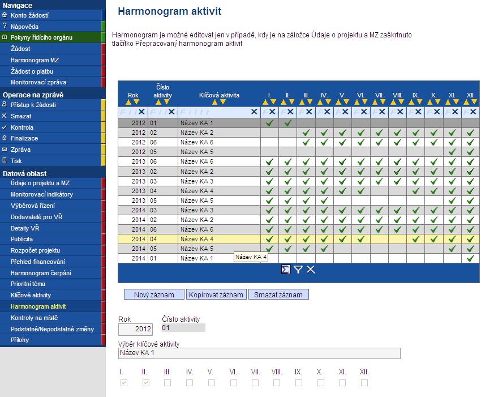Clear the Číslo aktivity column filter
481x397 pixels.
(171, 112)
